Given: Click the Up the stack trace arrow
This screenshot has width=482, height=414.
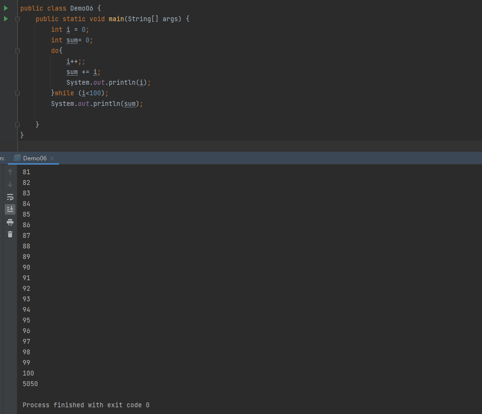Looking at the screenshot, I should pyautogui.click(x=10, y=172).
